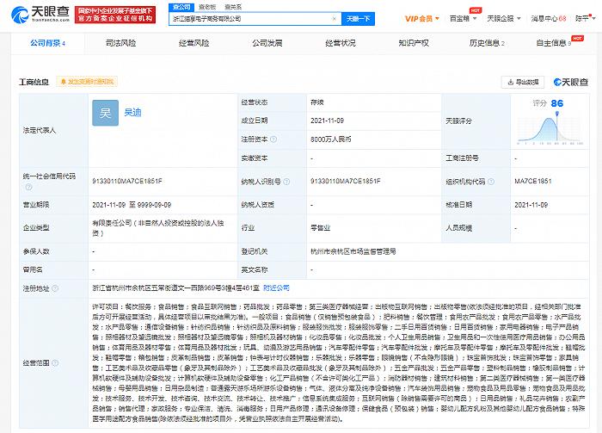The width and height of the screenshot is (602, 433).
Task: Click the 8000万人民币 registered capital value
Action: coord(331,139)
